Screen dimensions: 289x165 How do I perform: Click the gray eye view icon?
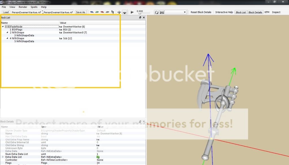(107, 12)
